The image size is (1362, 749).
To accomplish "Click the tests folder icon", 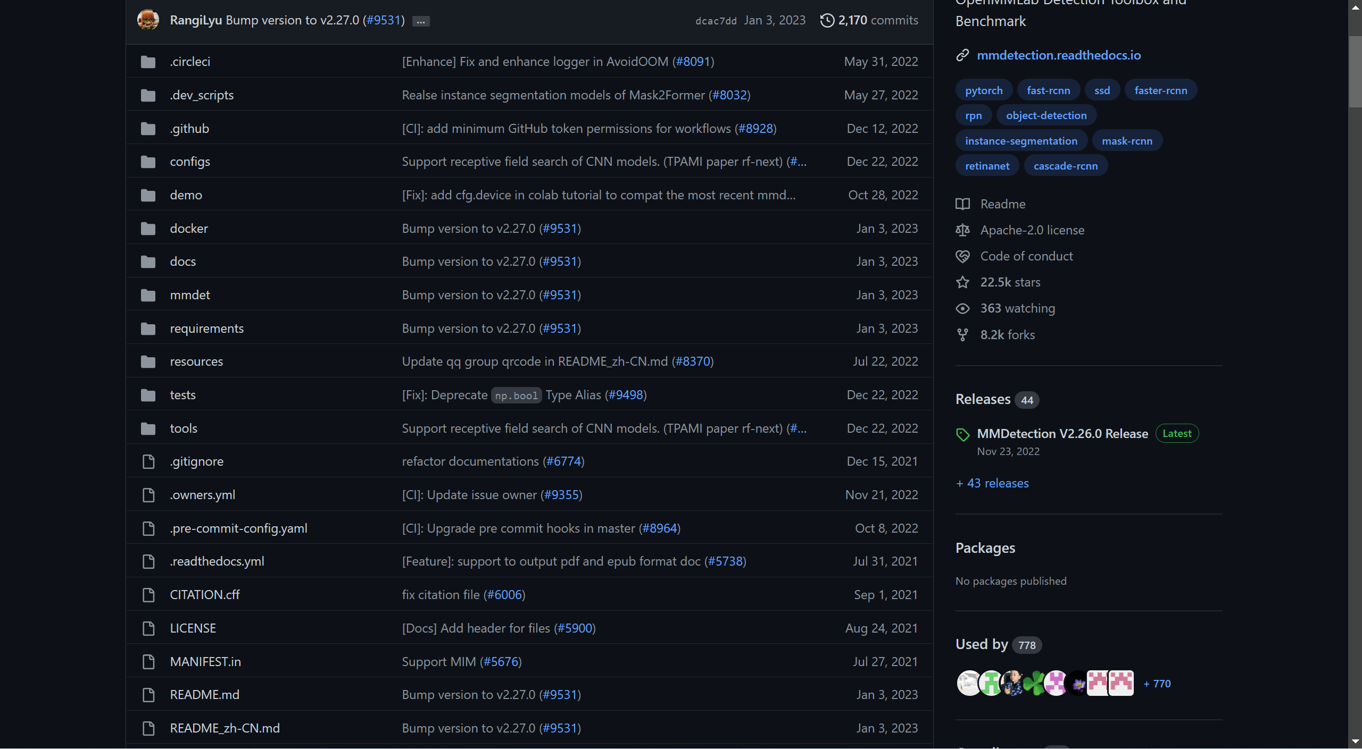I will point(148,395).
